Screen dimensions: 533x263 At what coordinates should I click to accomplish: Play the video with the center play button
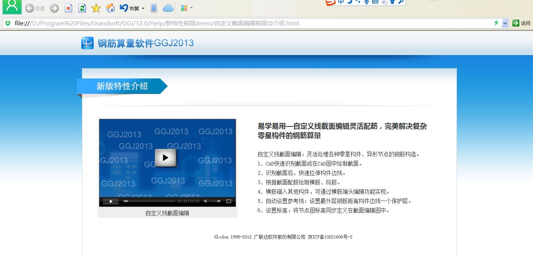coord(166,158)
